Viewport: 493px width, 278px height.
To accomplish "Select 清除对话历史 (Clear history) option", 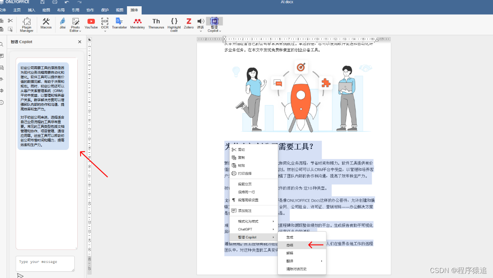I will [x=302, y=269].
